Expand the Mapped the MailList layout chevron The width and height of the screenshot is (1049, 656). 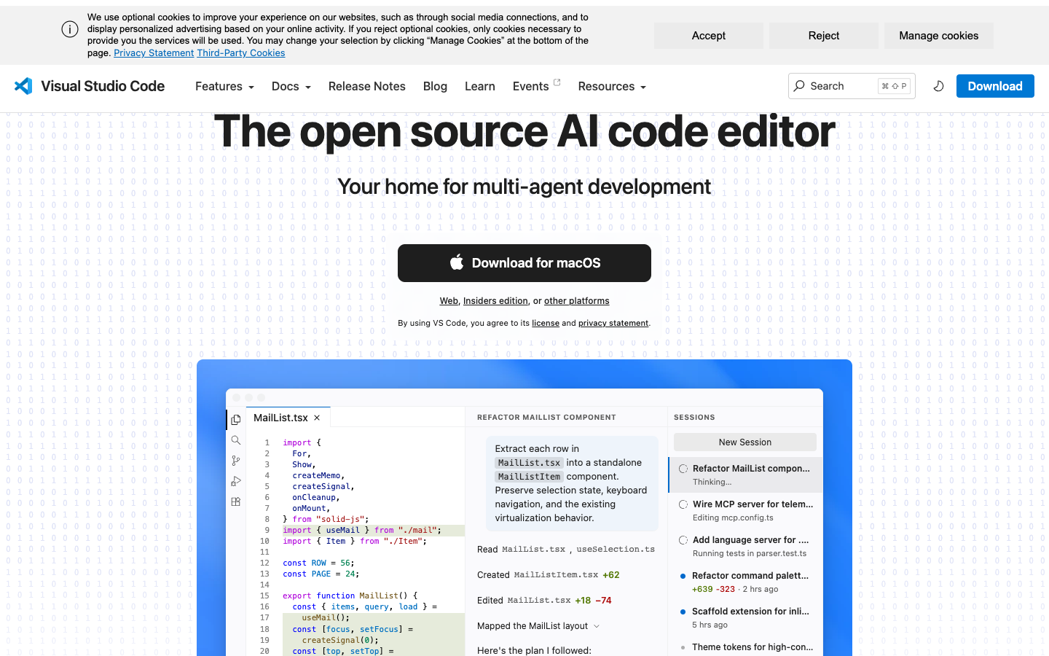(x=597, y=626)
